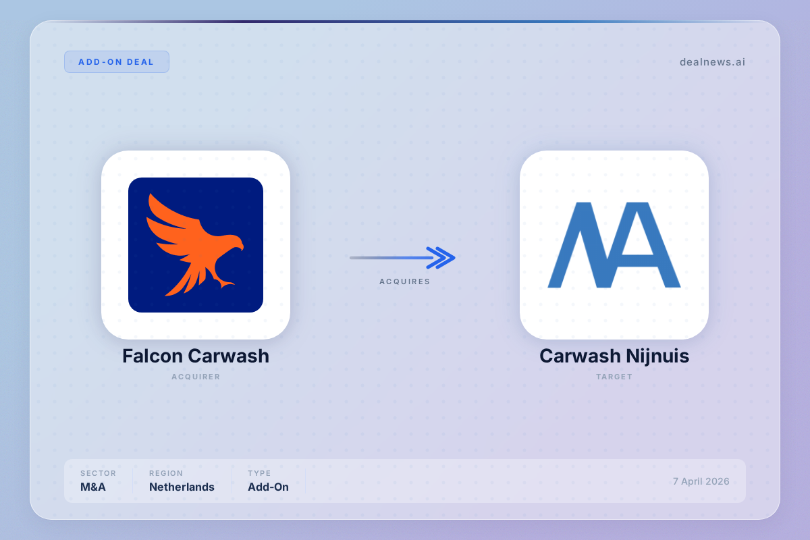
Task: Click the TYPE heading in footer
Action: [259, 473]
